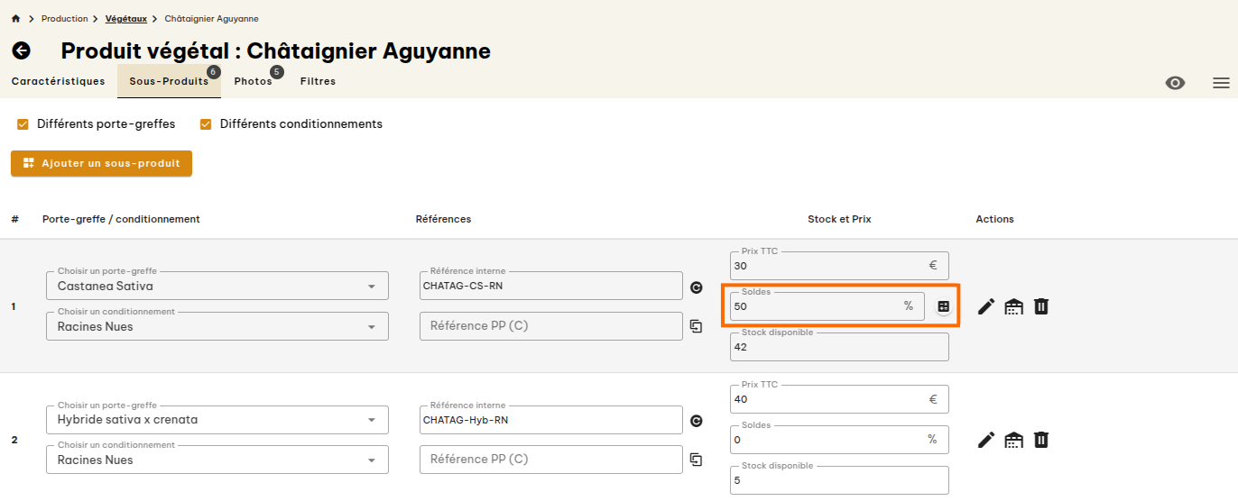The height and width of the screenshot is (501, 1238).
Task: Open the hamburger menu at top right
Action: click(x=1221, y=83)
